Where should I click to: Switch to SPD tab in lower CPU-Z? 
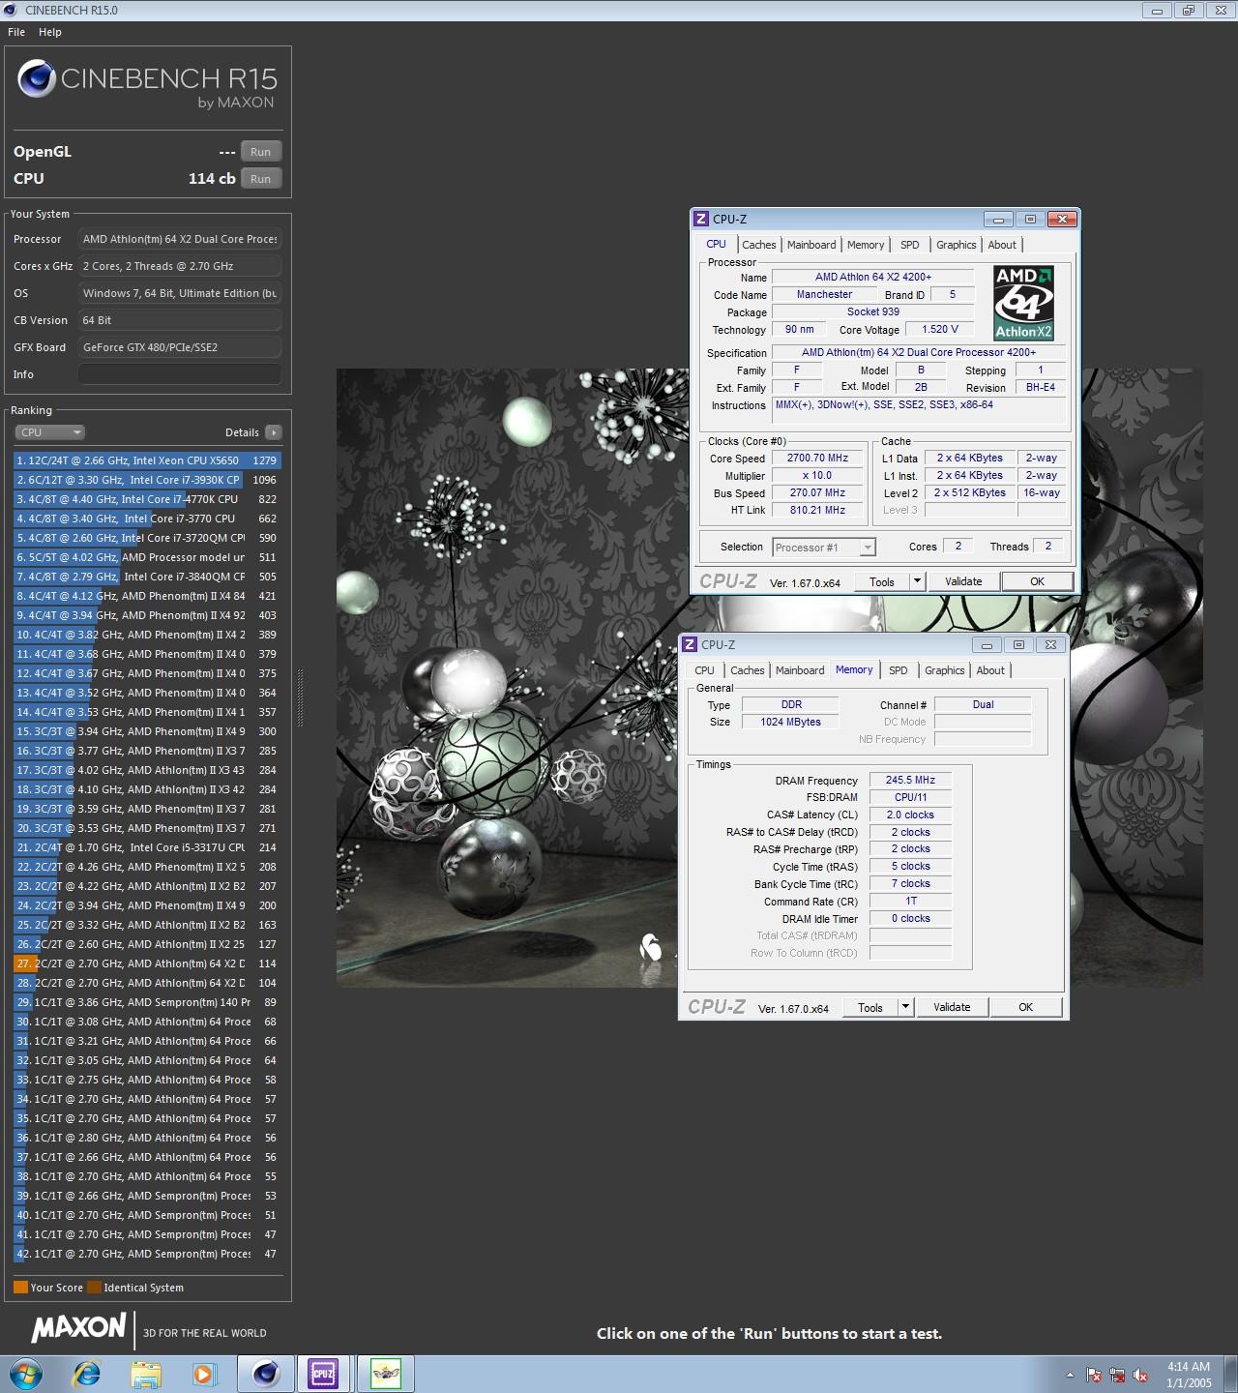[899, 670]
